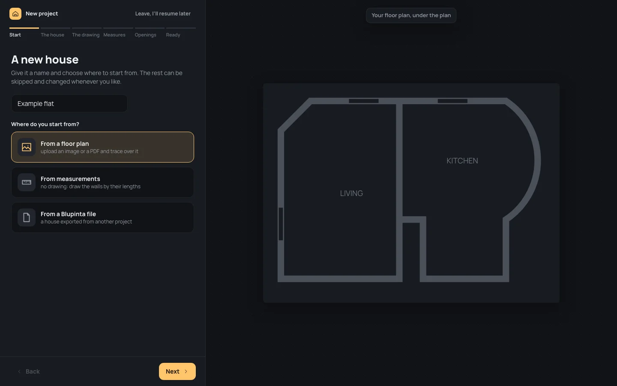Click 'Your floor plan, under the plan' caption
Image resolution: width=617 pixels, height=386 pixels.
[411, 15]
